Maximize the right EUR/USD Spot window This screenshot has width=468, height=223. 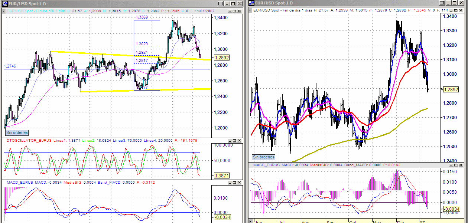click(x=455, y=3)
